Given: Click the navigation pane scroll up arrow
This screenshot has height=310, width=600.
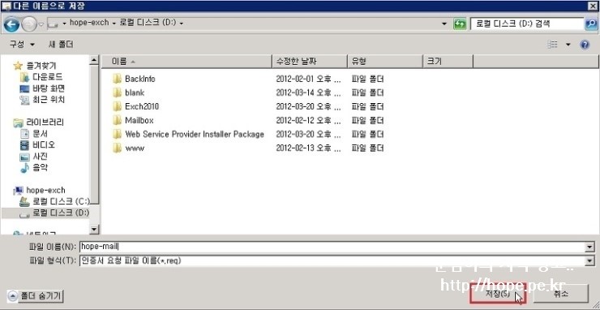Looking at the screenshot, I should [94, 60].
